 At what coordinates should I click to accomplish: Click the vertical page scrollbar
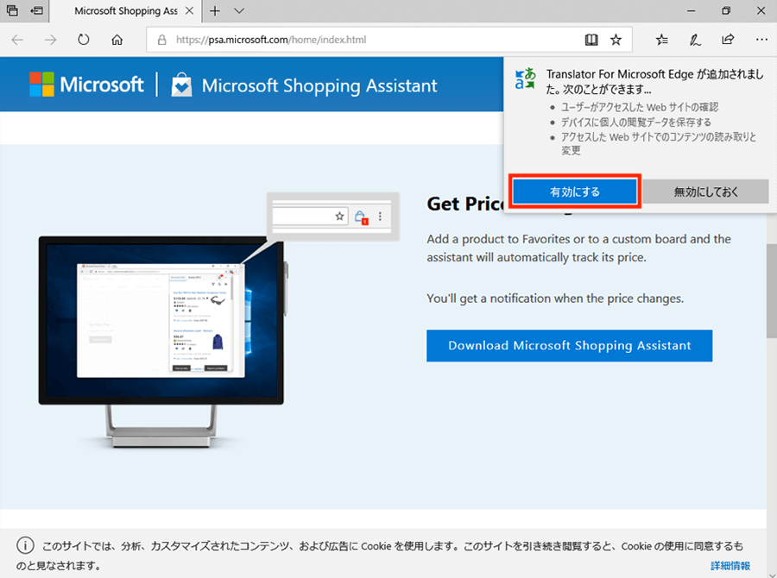[772, 292]
